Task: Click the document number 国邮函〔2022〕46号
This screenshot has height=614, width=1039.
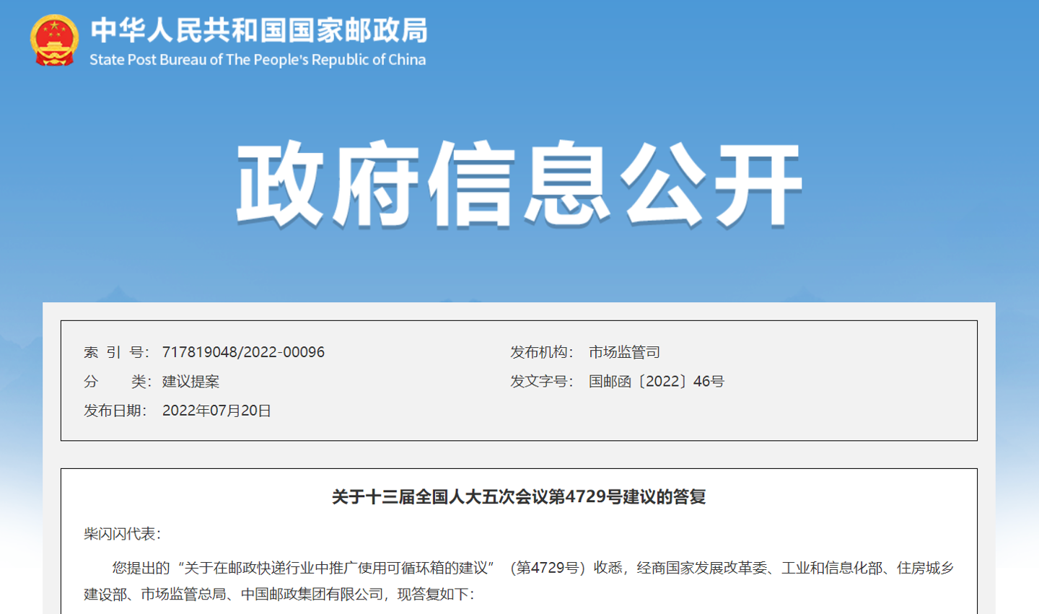Action: 657,382
